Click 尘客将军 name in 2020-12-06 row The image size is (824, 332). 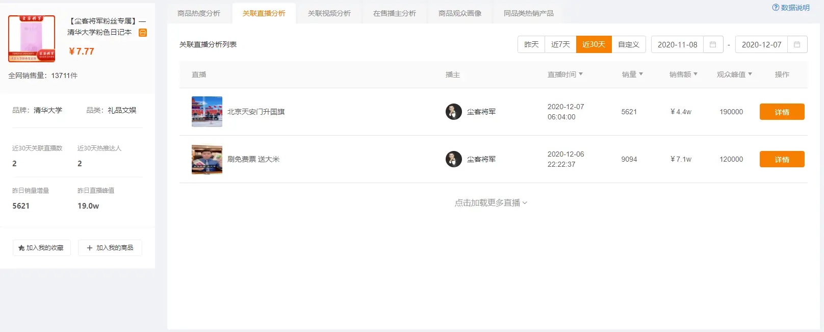pos(481,159)
